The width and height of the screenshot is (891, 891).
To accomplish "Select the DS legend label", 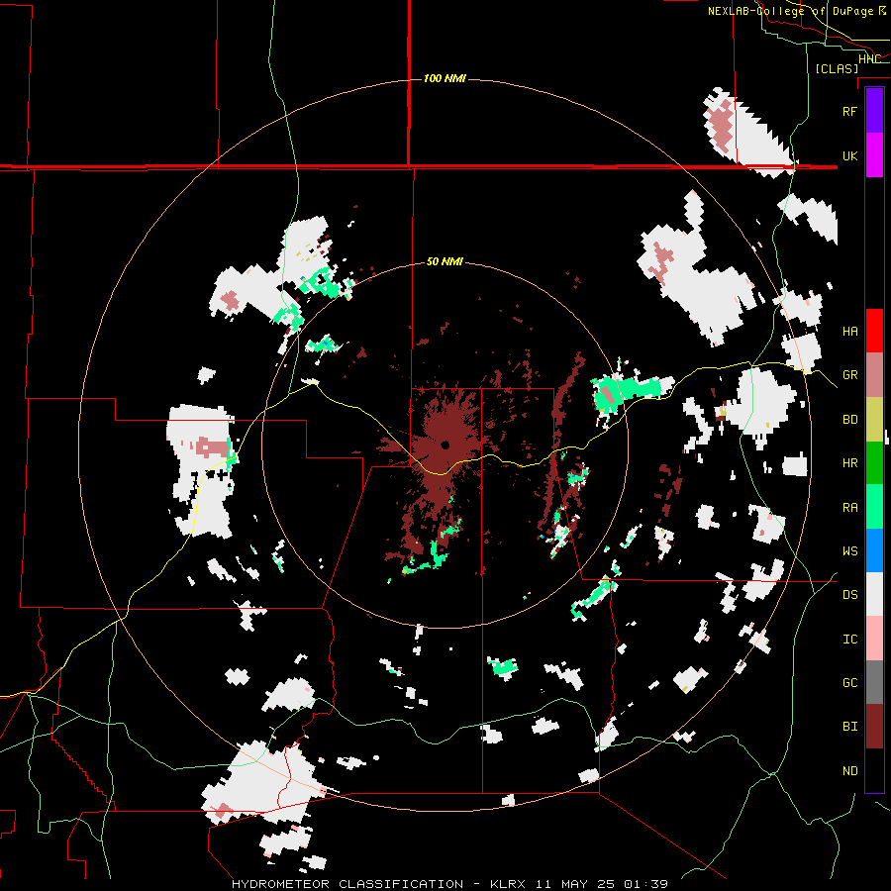I will pos(849,595).
